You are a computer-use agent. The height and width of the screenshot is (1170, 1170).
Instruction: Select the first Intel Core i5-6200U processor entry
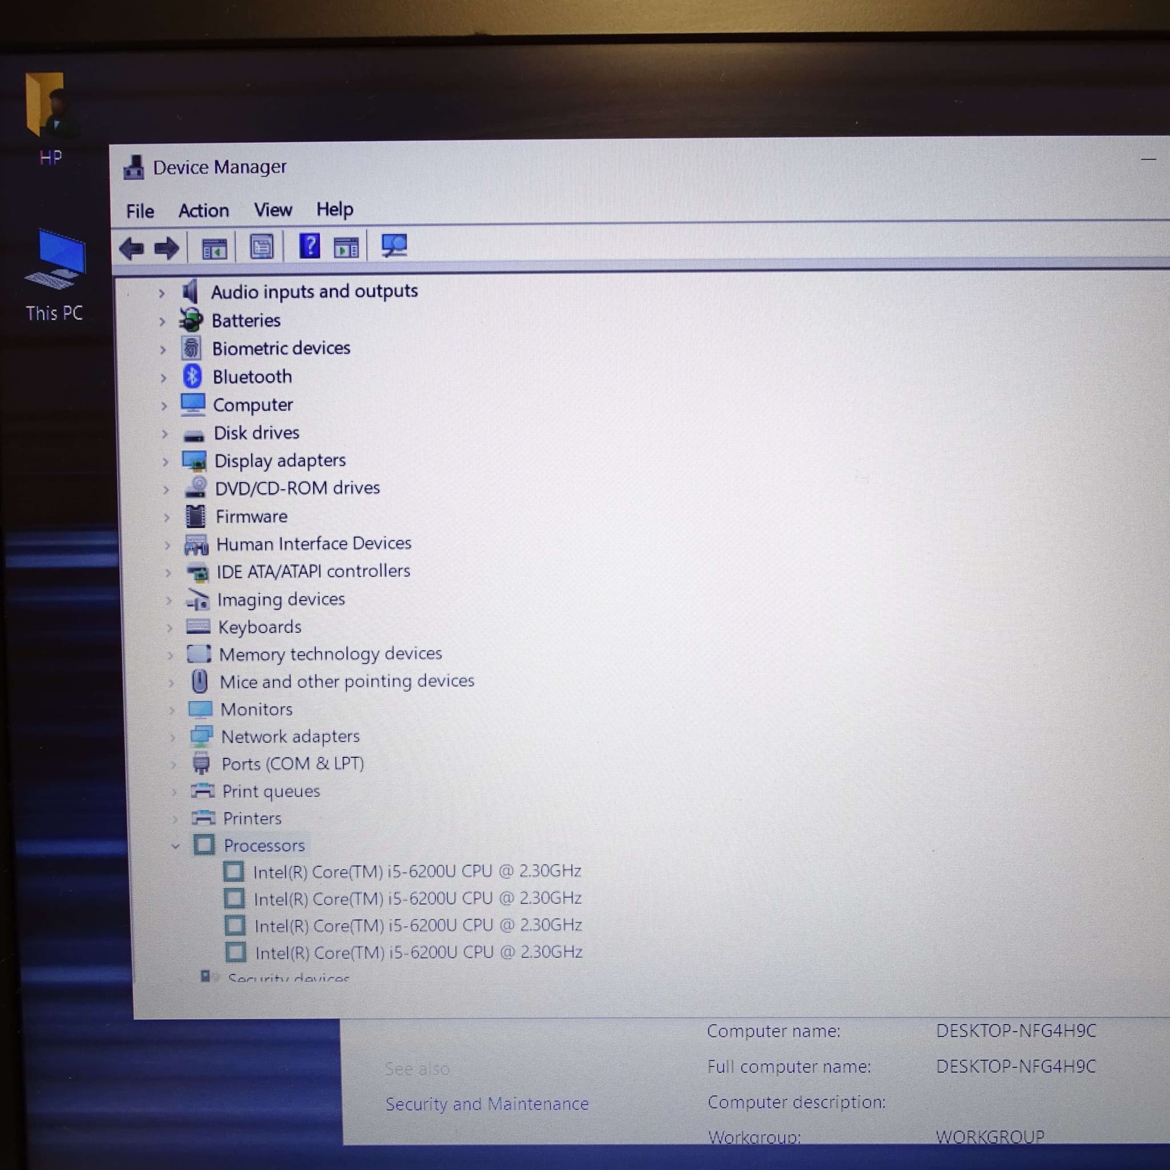coord(417,871)
